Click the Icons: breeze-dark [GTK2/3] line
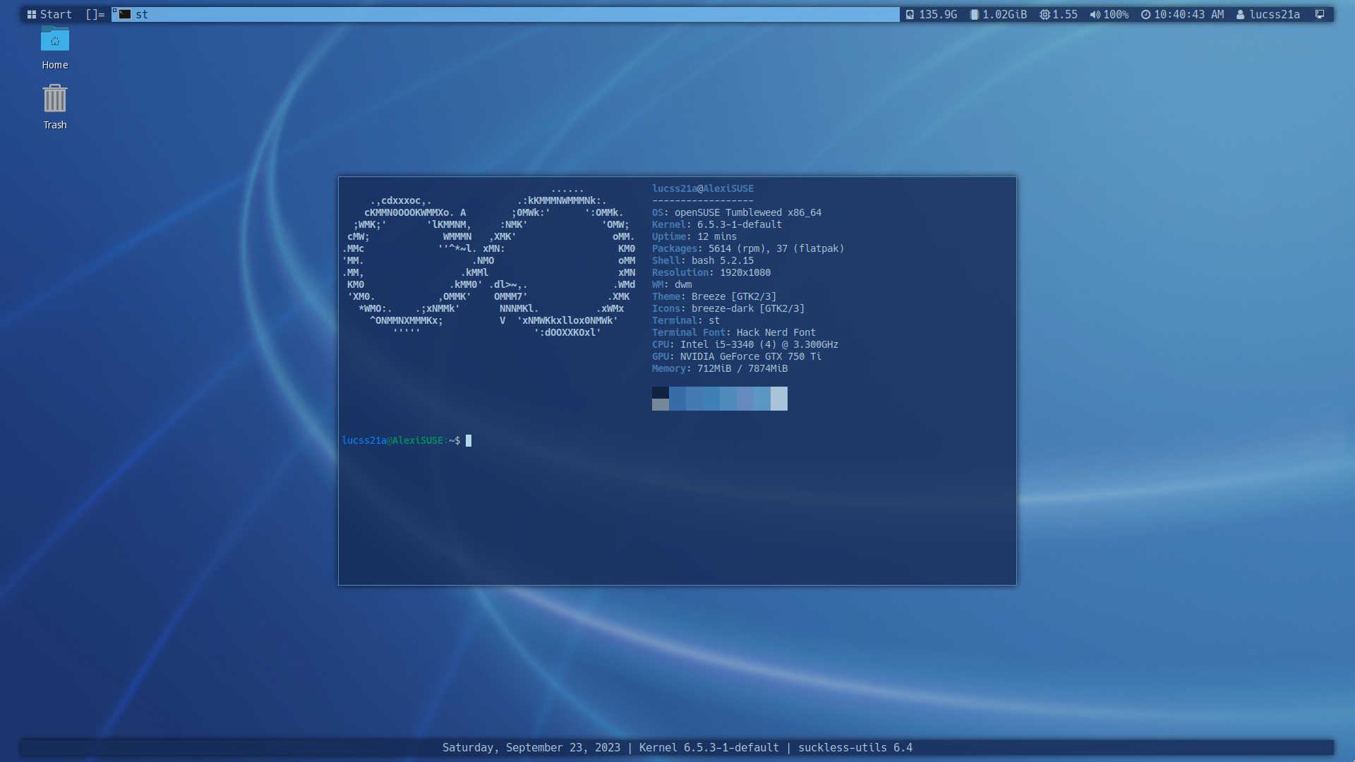 [728, 308]
